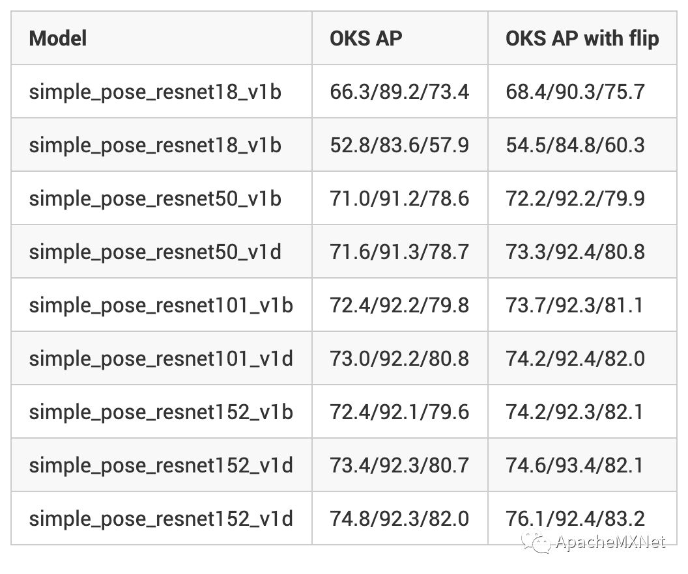Click the OKS AP column header
688x574 pixels.
point(365,38)
